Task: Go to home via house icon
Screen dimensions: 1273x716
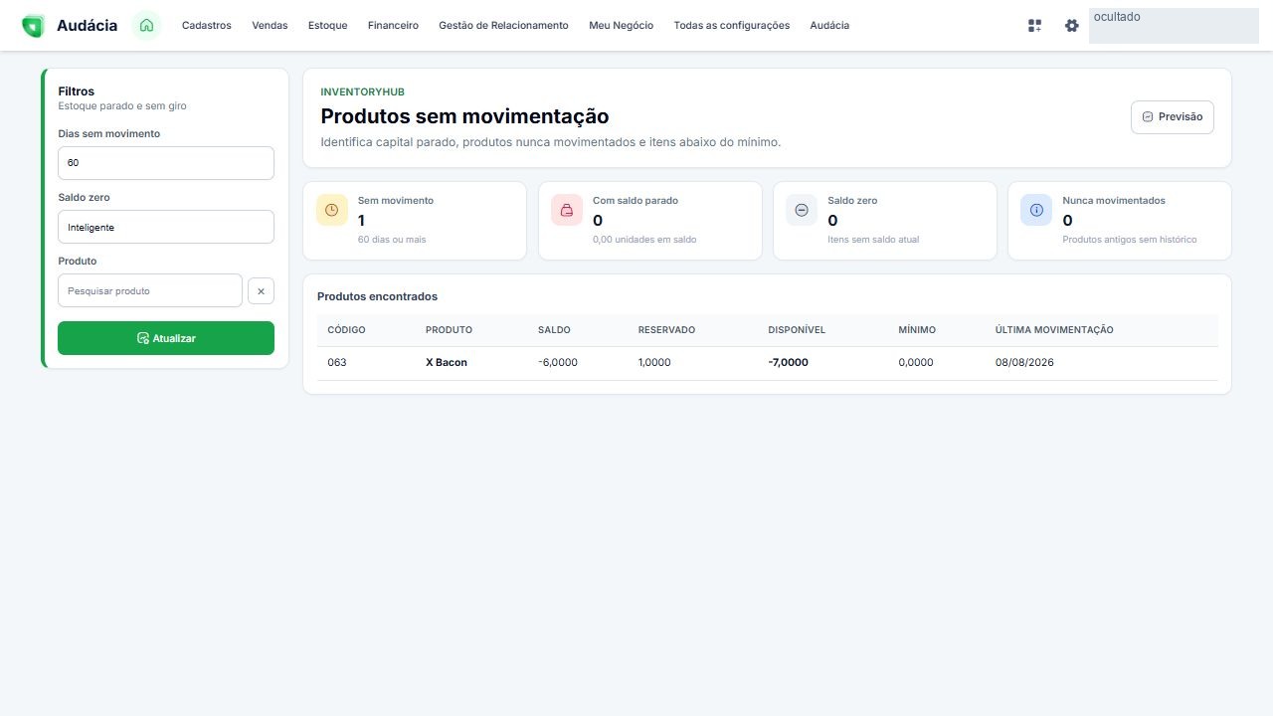Action: [x=146, y=26]
